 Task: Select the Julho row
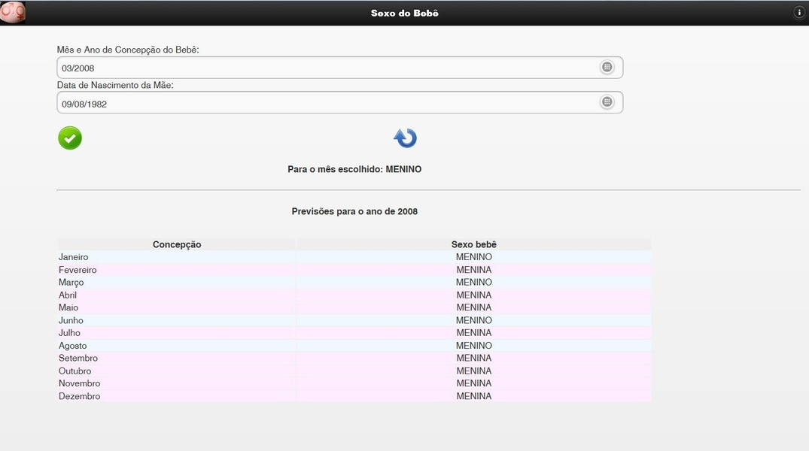(354, 332)
